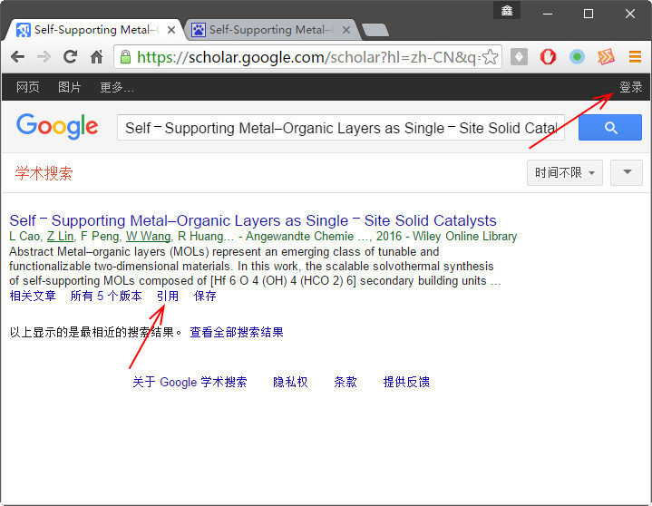Open 关于 Google 学术搜索 footer link
This screenshot has width=652, height=506.
pos(190,382)
